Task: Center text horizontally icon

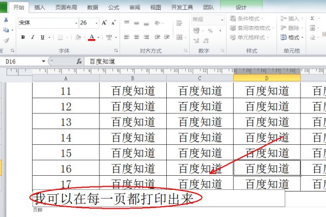Action: coord(136,37)
